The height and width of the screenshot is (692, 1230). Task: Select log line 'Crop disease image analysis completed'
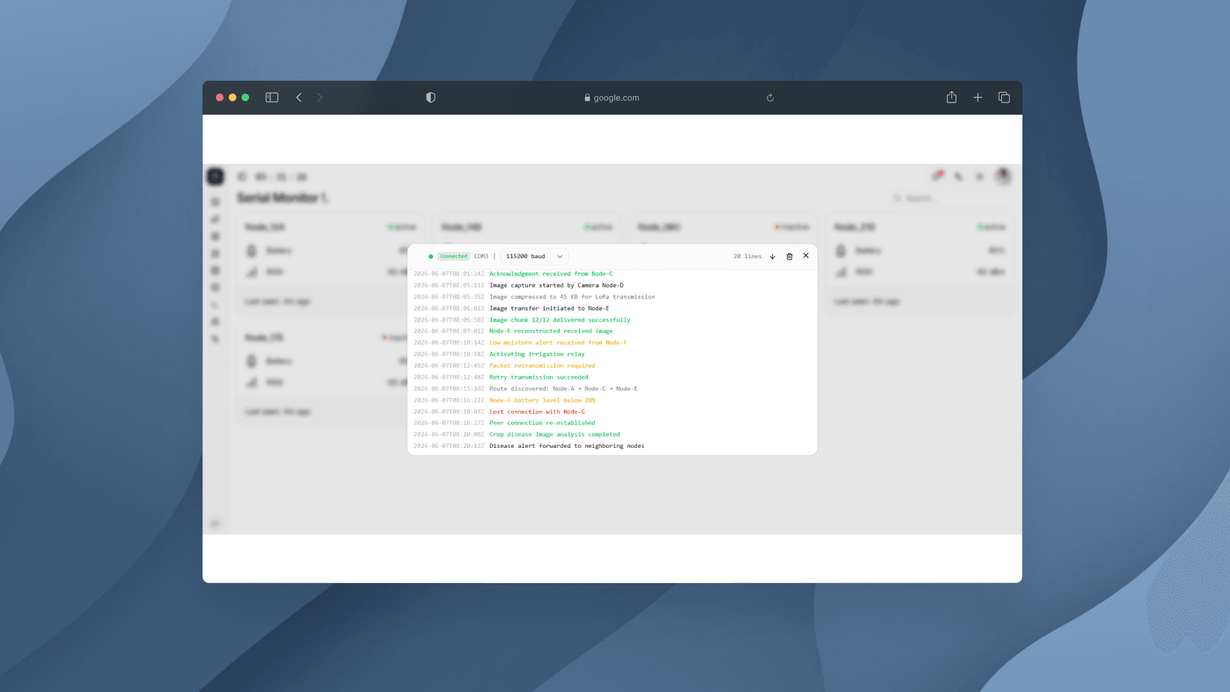[x=555, y=434]
